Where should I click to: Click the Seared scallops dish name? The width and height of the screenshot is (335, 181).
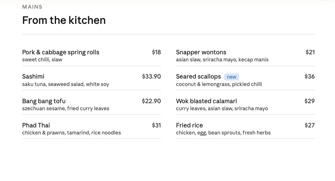[198, 77]
